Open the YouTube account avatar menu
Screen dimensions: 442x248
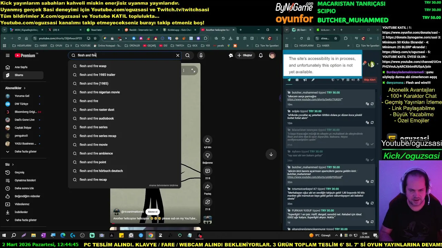point(272,55)
